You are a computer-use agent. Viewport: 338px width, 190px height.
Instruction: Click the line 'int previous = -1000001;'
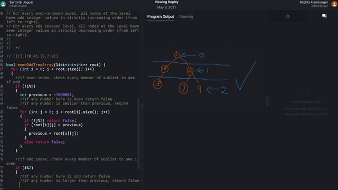[47, 95]
